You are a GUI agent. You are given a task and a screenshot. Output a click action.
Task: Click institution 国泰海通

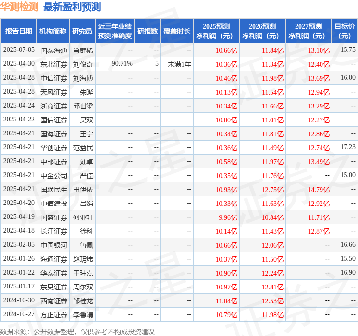pyautogui.click(x=54, y=50)
